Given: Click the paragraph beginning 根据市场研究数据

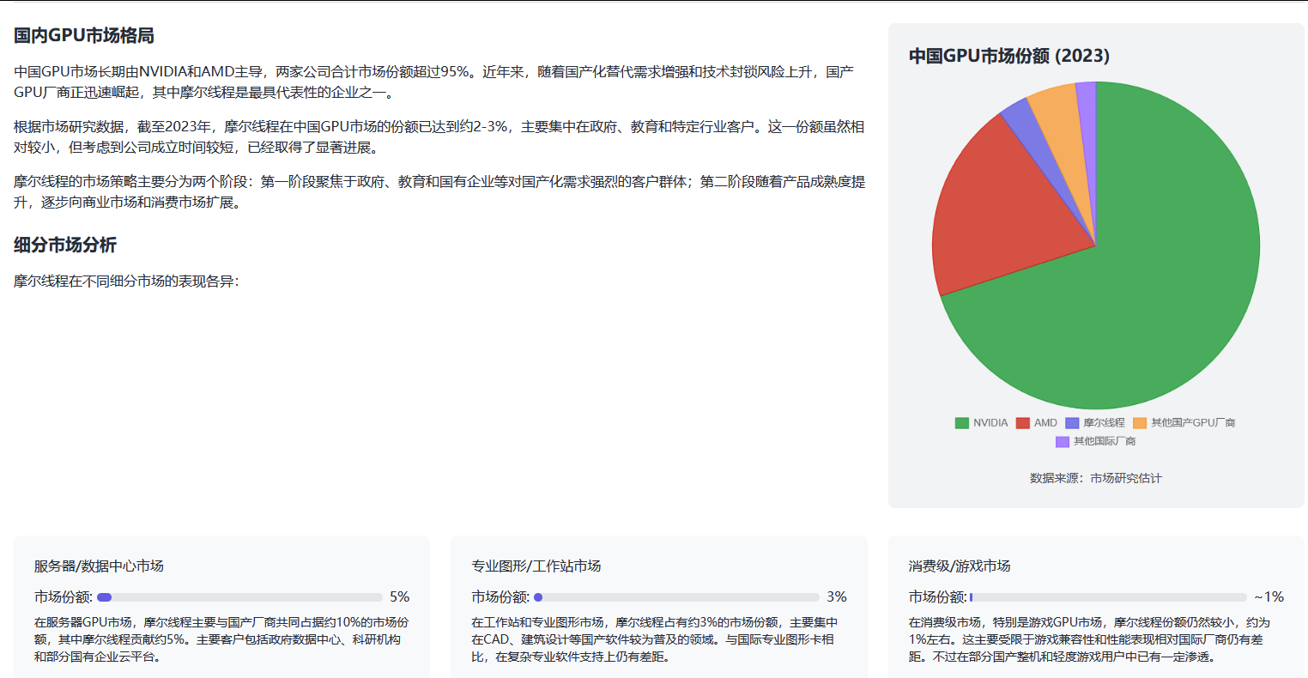Looking at the screenshot, I should [439, 136].
